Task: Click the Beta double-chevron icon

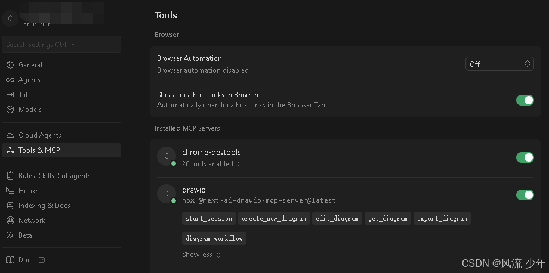Action: [10, 235]
